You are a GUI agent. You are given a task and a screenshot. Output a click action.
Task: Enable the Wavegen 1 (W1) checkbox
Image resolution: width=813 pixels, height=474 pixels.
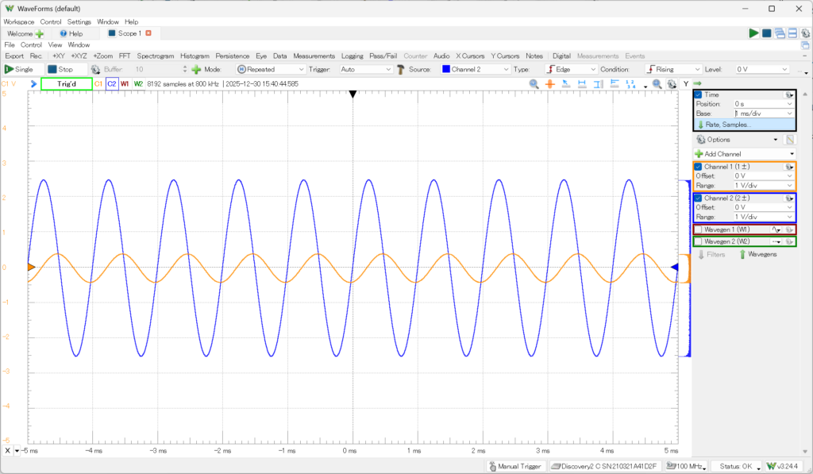699,229
